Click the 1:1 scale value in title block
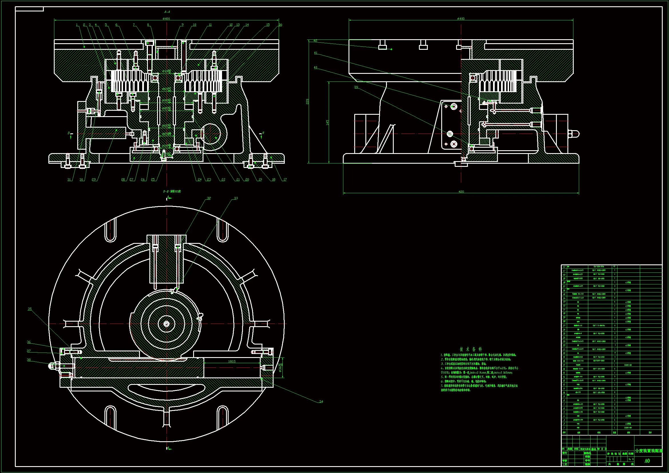Screen dimensions: 669x473 click(x=631, y=459)
